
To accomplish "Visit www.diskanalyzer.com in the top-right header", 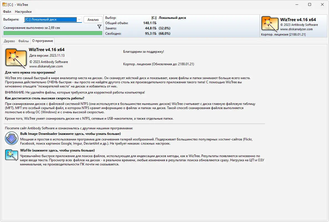I will pos(296,29).
